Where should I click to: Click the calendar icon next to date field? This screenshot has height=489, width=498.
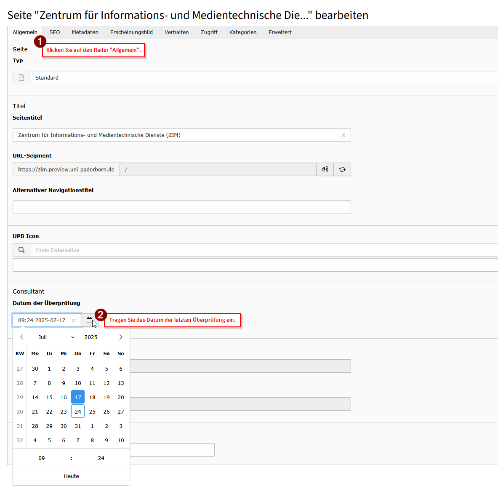click(x=89, y=321)
